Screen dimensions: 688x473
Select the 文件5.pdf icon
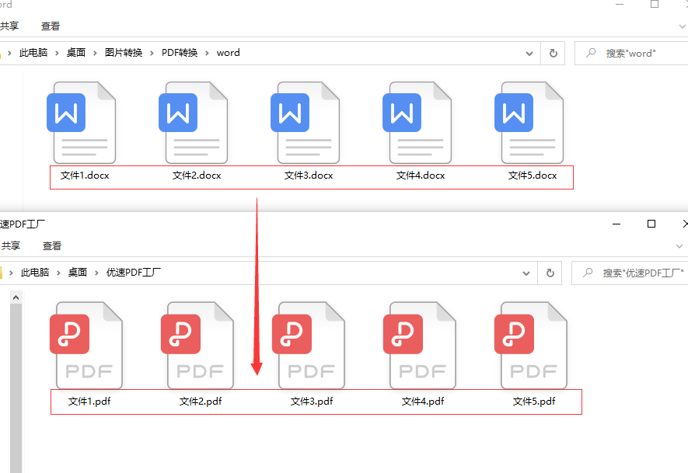coord(534,346)
